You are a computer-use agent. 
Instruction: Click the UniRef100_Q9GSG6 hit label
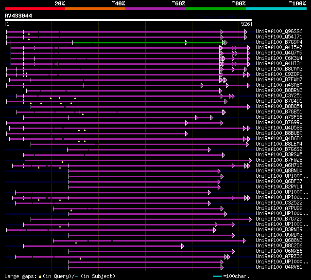click(279, 31)
